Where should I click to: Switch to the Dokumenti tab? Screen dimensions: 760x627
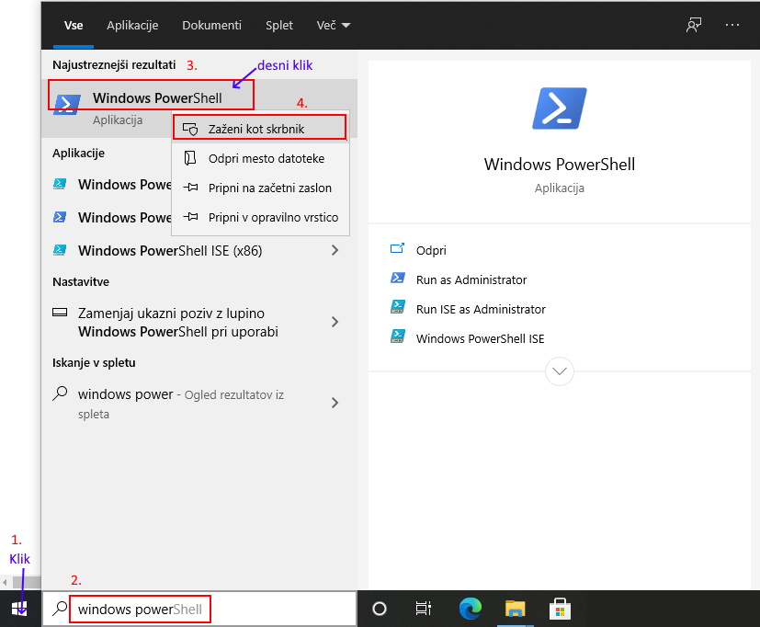pos(211,25)
